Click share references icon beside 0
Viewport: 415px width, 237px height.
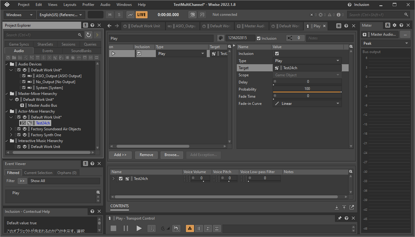click(290, 38)
